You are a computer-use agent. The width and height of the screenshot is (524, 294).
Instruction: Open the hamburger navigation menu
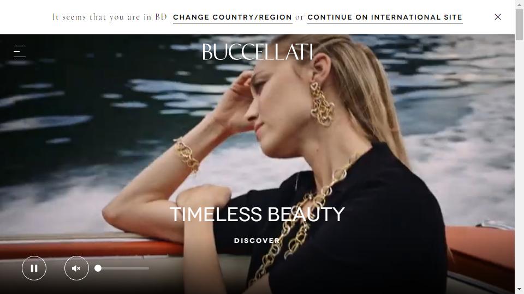(20, 51)
